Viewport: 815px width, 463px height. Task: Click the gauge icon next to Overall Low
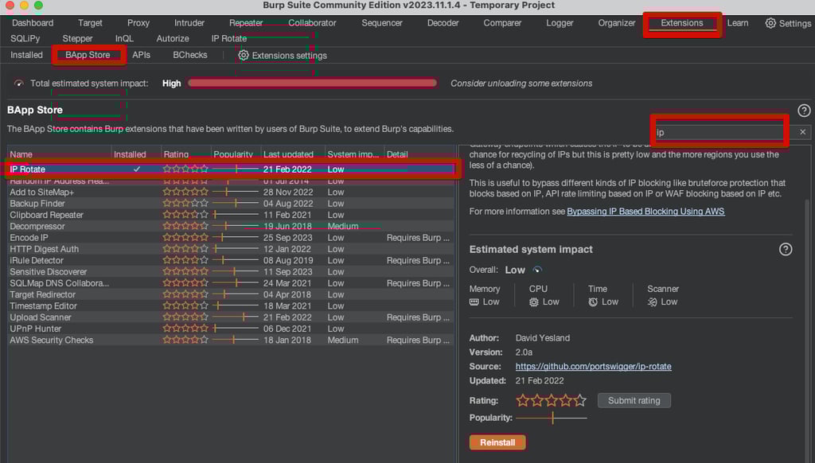[537, 270]
